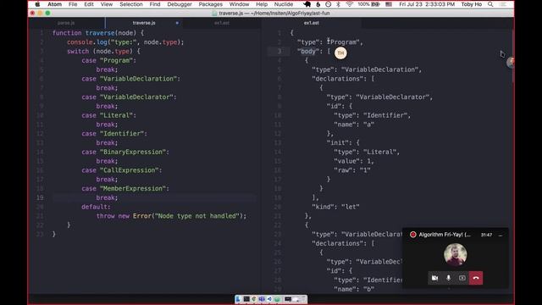
Task: Click the case "MemberExpression" line
Action: pyautogui.click(x=125, y=189)
